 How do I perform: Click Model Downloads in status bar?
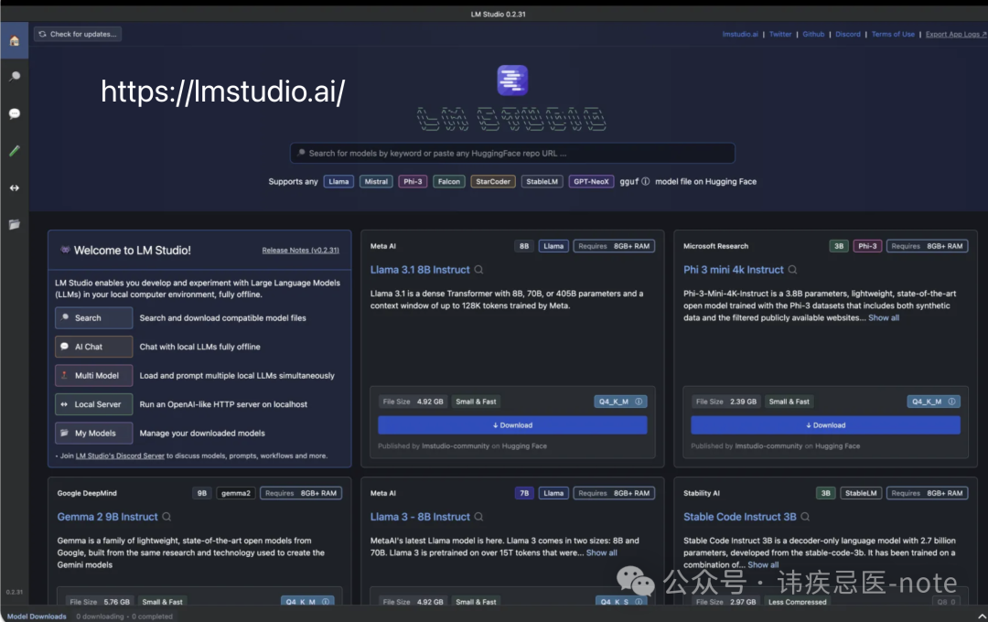tap(37, 617)
